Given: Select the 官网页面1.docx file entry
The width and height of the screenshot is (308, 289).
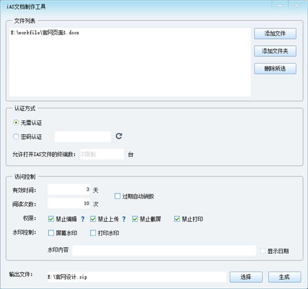Looking at the screenshot, I should pyautogui.click(x=45, y=33).
